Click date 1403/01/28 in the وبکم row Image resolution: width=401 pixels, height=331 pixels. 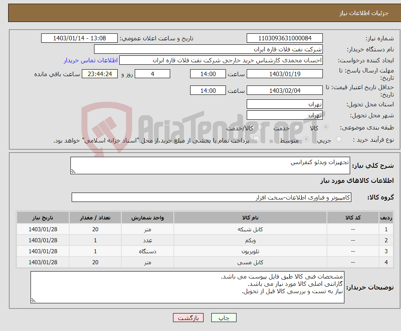[43, 241]
